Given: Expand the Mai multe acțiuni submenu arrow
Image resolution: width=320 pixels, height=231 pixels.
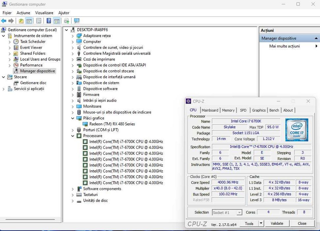Looking at the screenshot, I should (x=316, y=46).
